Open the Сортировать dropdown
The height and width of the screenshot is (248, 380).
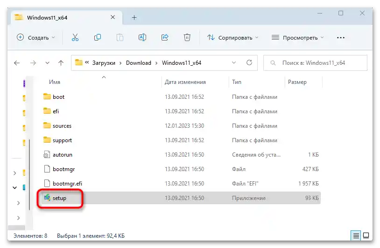[233, 37]
